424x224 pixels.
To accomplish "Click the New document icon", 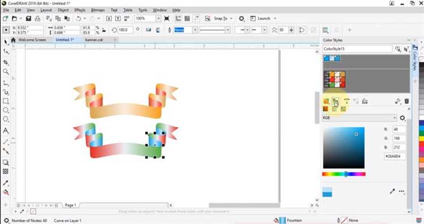I will (5, 19).
